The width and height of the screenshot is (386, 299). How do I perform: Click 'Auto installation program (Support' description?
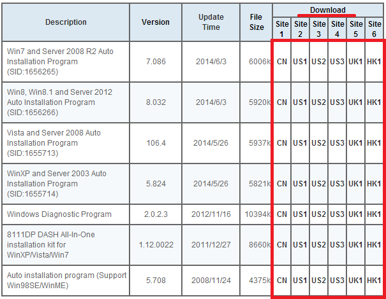(x=66, y=275)
